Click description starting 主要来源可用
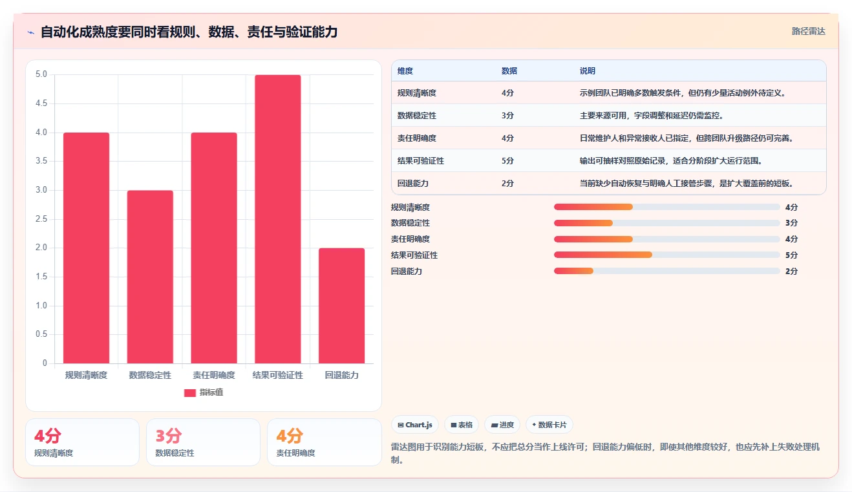 [652, 116]
